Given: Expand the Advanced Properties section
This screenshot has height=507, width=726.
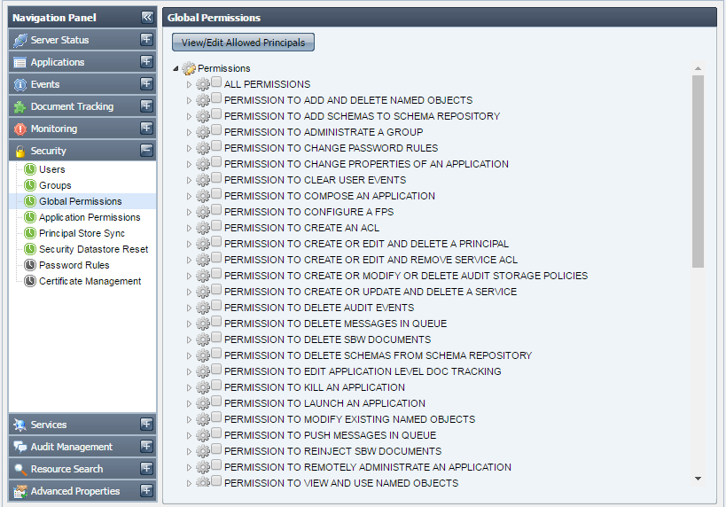Looking at the screenshot, I should (x=147, y=490).
